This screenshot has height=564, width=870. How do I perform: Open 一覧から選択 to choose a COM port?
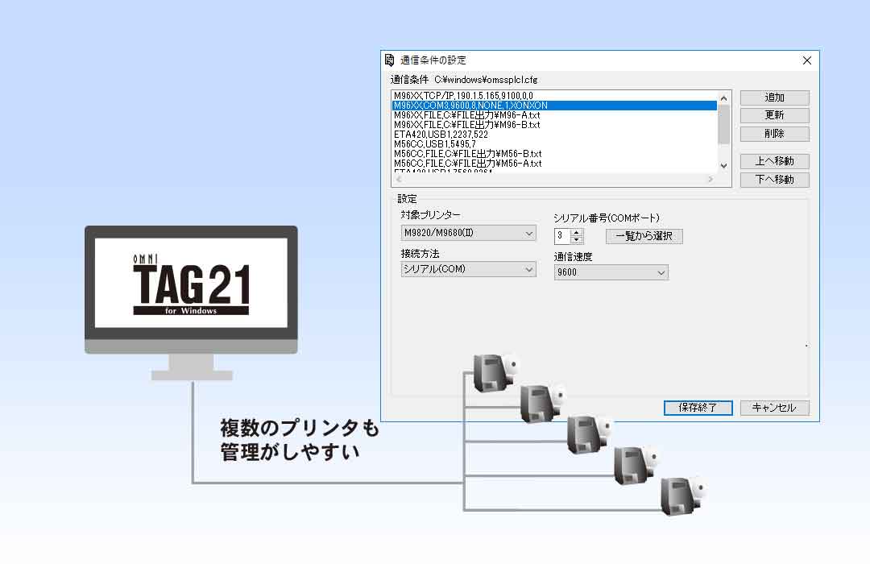(x=644, y=237)
